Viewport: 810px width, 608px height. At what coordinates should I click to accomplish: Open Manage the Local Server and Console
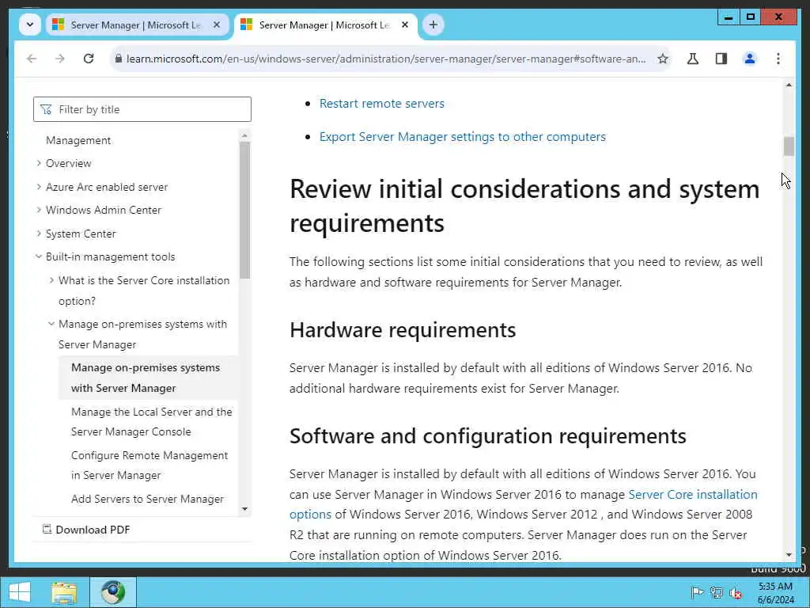151,421
